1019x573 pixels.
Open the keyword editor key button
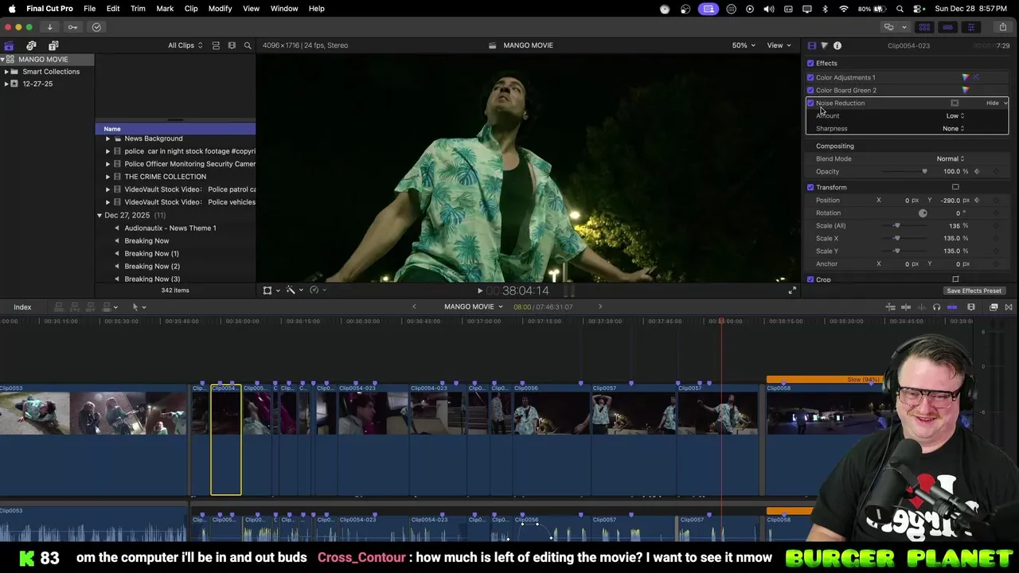(x=72, y=27)
